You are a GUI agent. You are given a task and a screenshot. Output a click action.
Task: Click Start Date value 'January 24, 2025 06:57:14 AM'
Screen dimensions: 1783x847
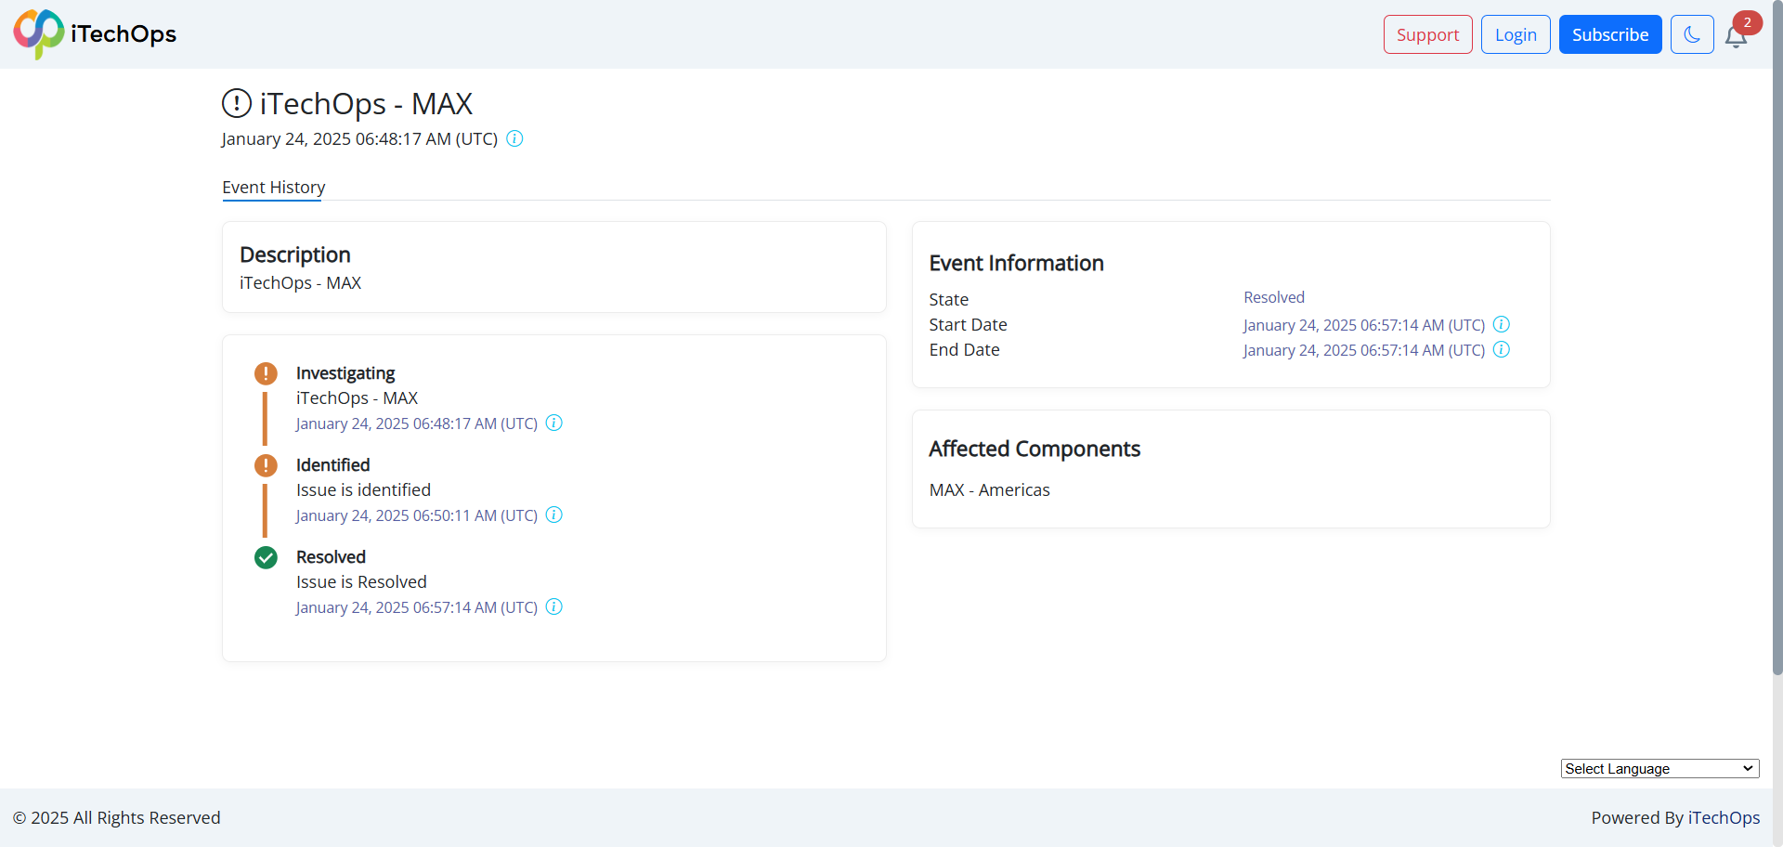click(x=1364, y=325)
